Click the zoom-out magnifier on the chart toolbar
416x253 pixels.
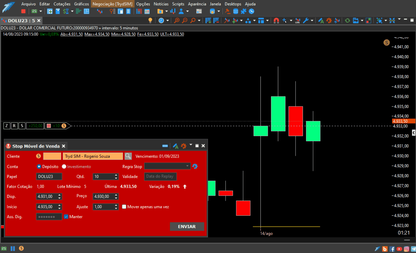pyautogui.click(x=185, y=20)
